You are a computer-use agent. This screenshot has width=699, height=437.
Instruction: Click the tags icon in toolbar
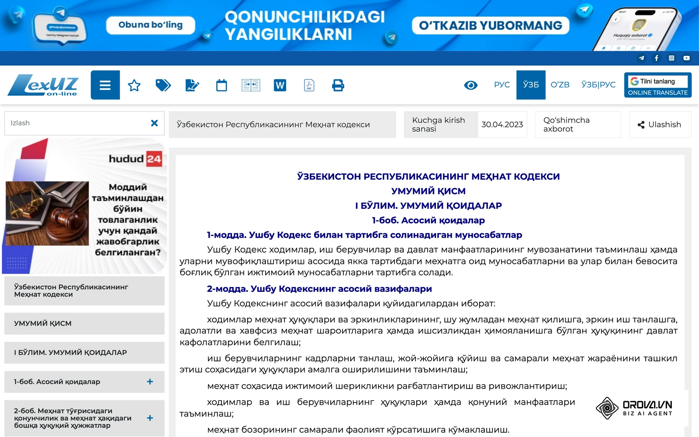pyautogui.click(x=163, y=85)
